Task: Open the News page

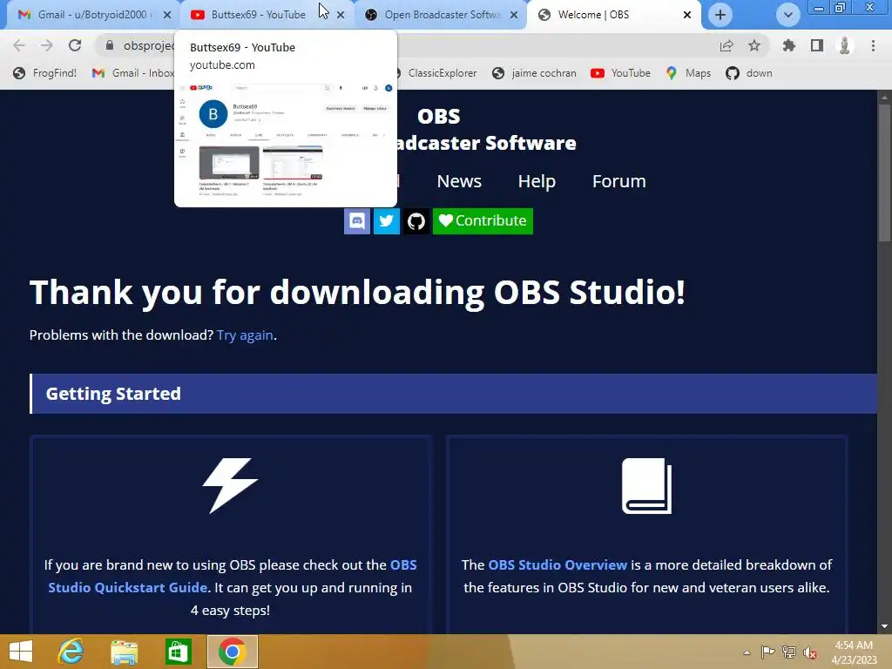Action: pyautogui.click(x=459, y=181)
